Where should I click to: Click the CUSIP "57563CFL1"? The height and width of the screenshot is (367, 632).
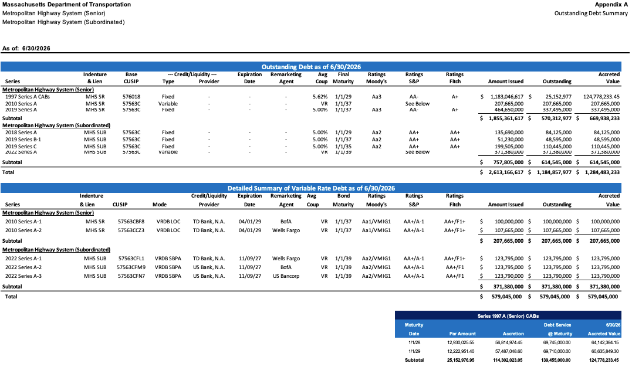point(131,259)
